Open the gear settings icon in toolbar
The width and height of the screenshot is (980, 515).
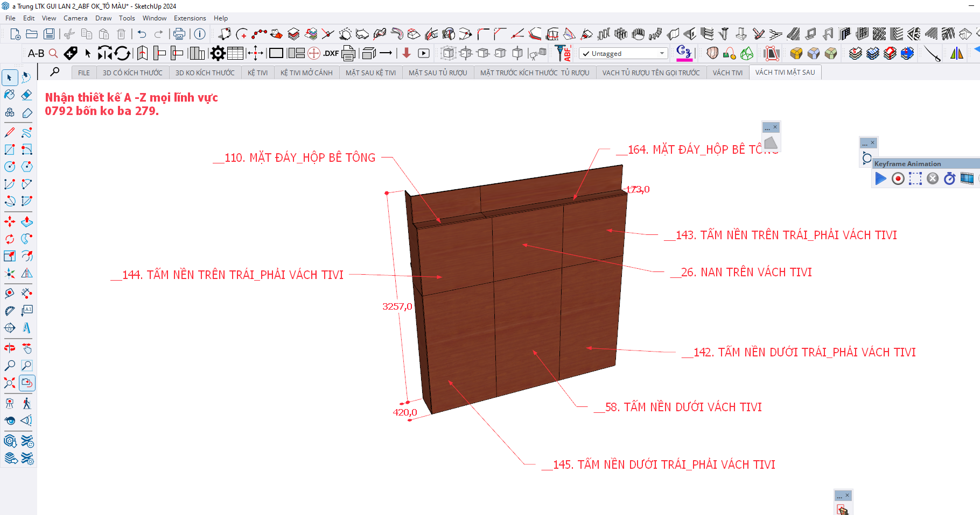tap(218, 53)
